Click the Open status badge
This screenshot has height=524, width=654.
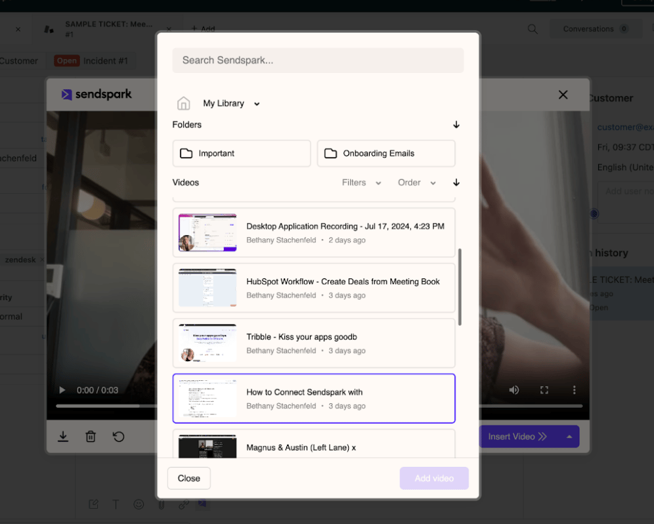pyautogui.click(x=67, y=61)
